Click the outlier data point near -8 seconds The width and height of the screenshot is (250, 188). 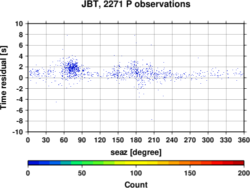click(151, 119)
